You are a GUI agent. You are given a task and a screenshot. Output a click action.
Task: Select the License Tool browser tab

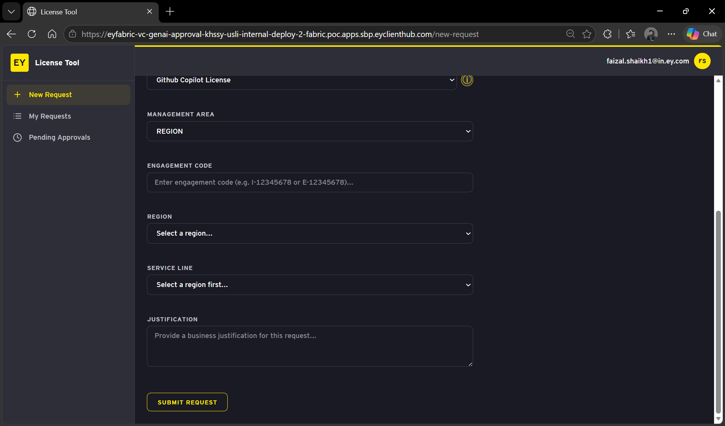click(x=91, y=12)
